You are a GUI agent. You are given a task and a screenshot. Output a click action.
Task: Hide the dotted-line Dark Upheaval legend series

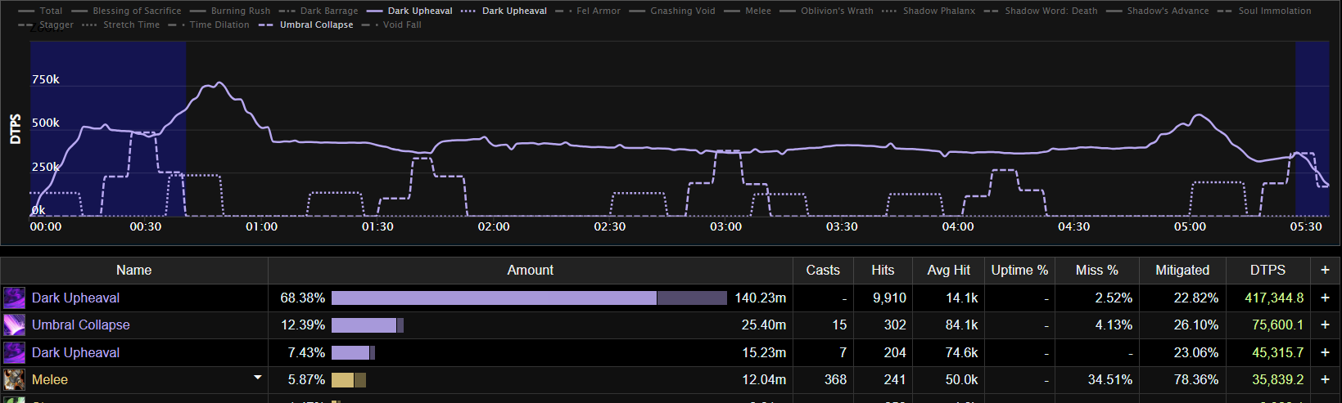[x=504, y=11]
